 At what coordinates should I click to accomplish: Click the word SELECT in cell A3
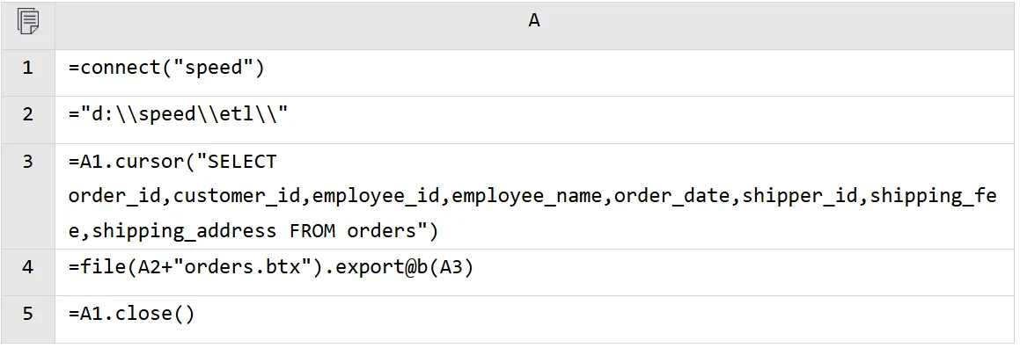coord(242,162)
